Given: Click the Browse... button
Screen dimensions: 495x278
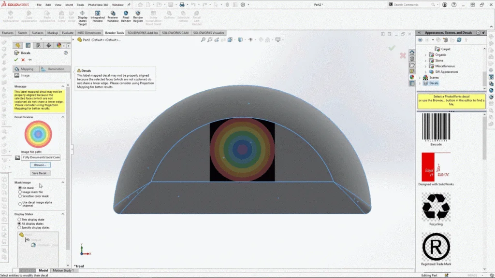Looking at the screenshot, I should [40, 165].
